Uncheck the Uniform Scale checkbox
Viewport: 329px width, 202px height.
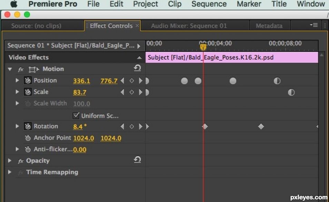(x=76, y=115)
